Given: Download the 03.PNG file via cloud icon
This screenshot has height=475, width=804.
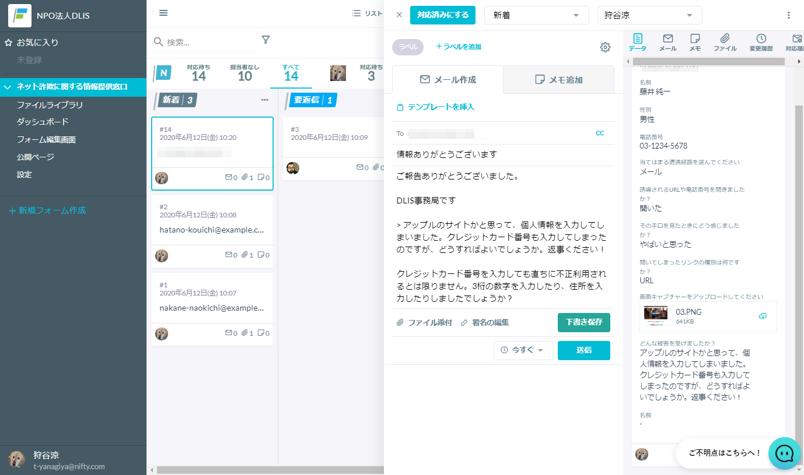Looking at the screenshot, I should tap(763, 316).
